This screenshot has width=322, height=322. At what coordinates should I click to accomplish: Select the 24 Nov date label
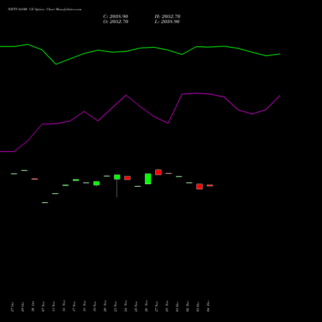pyautogui.click(x=126, y=307)
